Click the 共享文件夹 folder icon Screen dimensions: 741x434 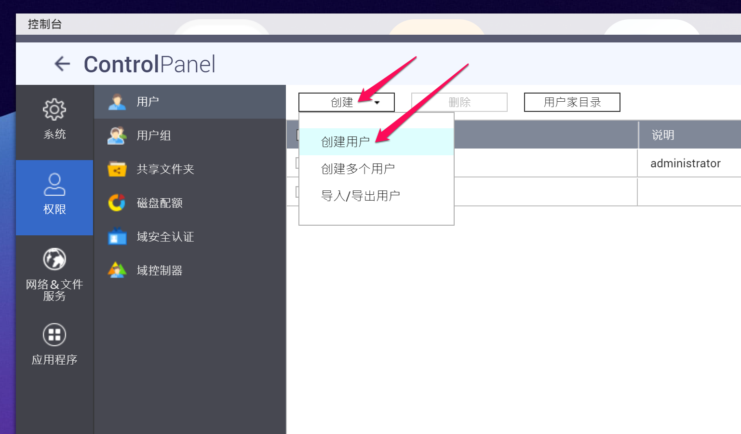click(117, 169)
